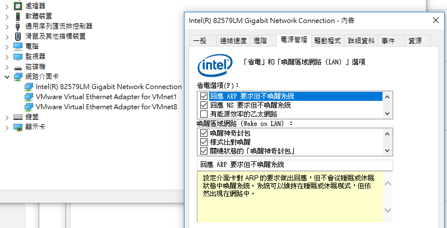This screenshot has width=447, height=228.
Task: Switch to the 驅動程式 tab
Action: [328, 41]
